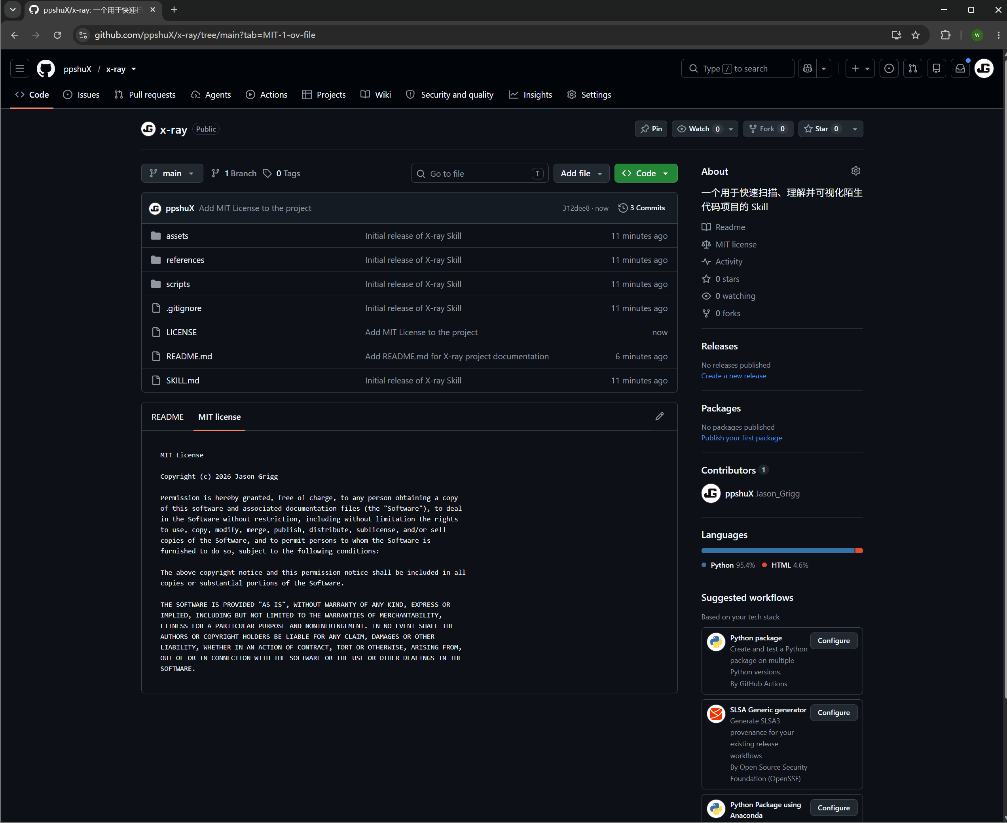Expand the Copilot dropdown arrow

pos(824,69)
